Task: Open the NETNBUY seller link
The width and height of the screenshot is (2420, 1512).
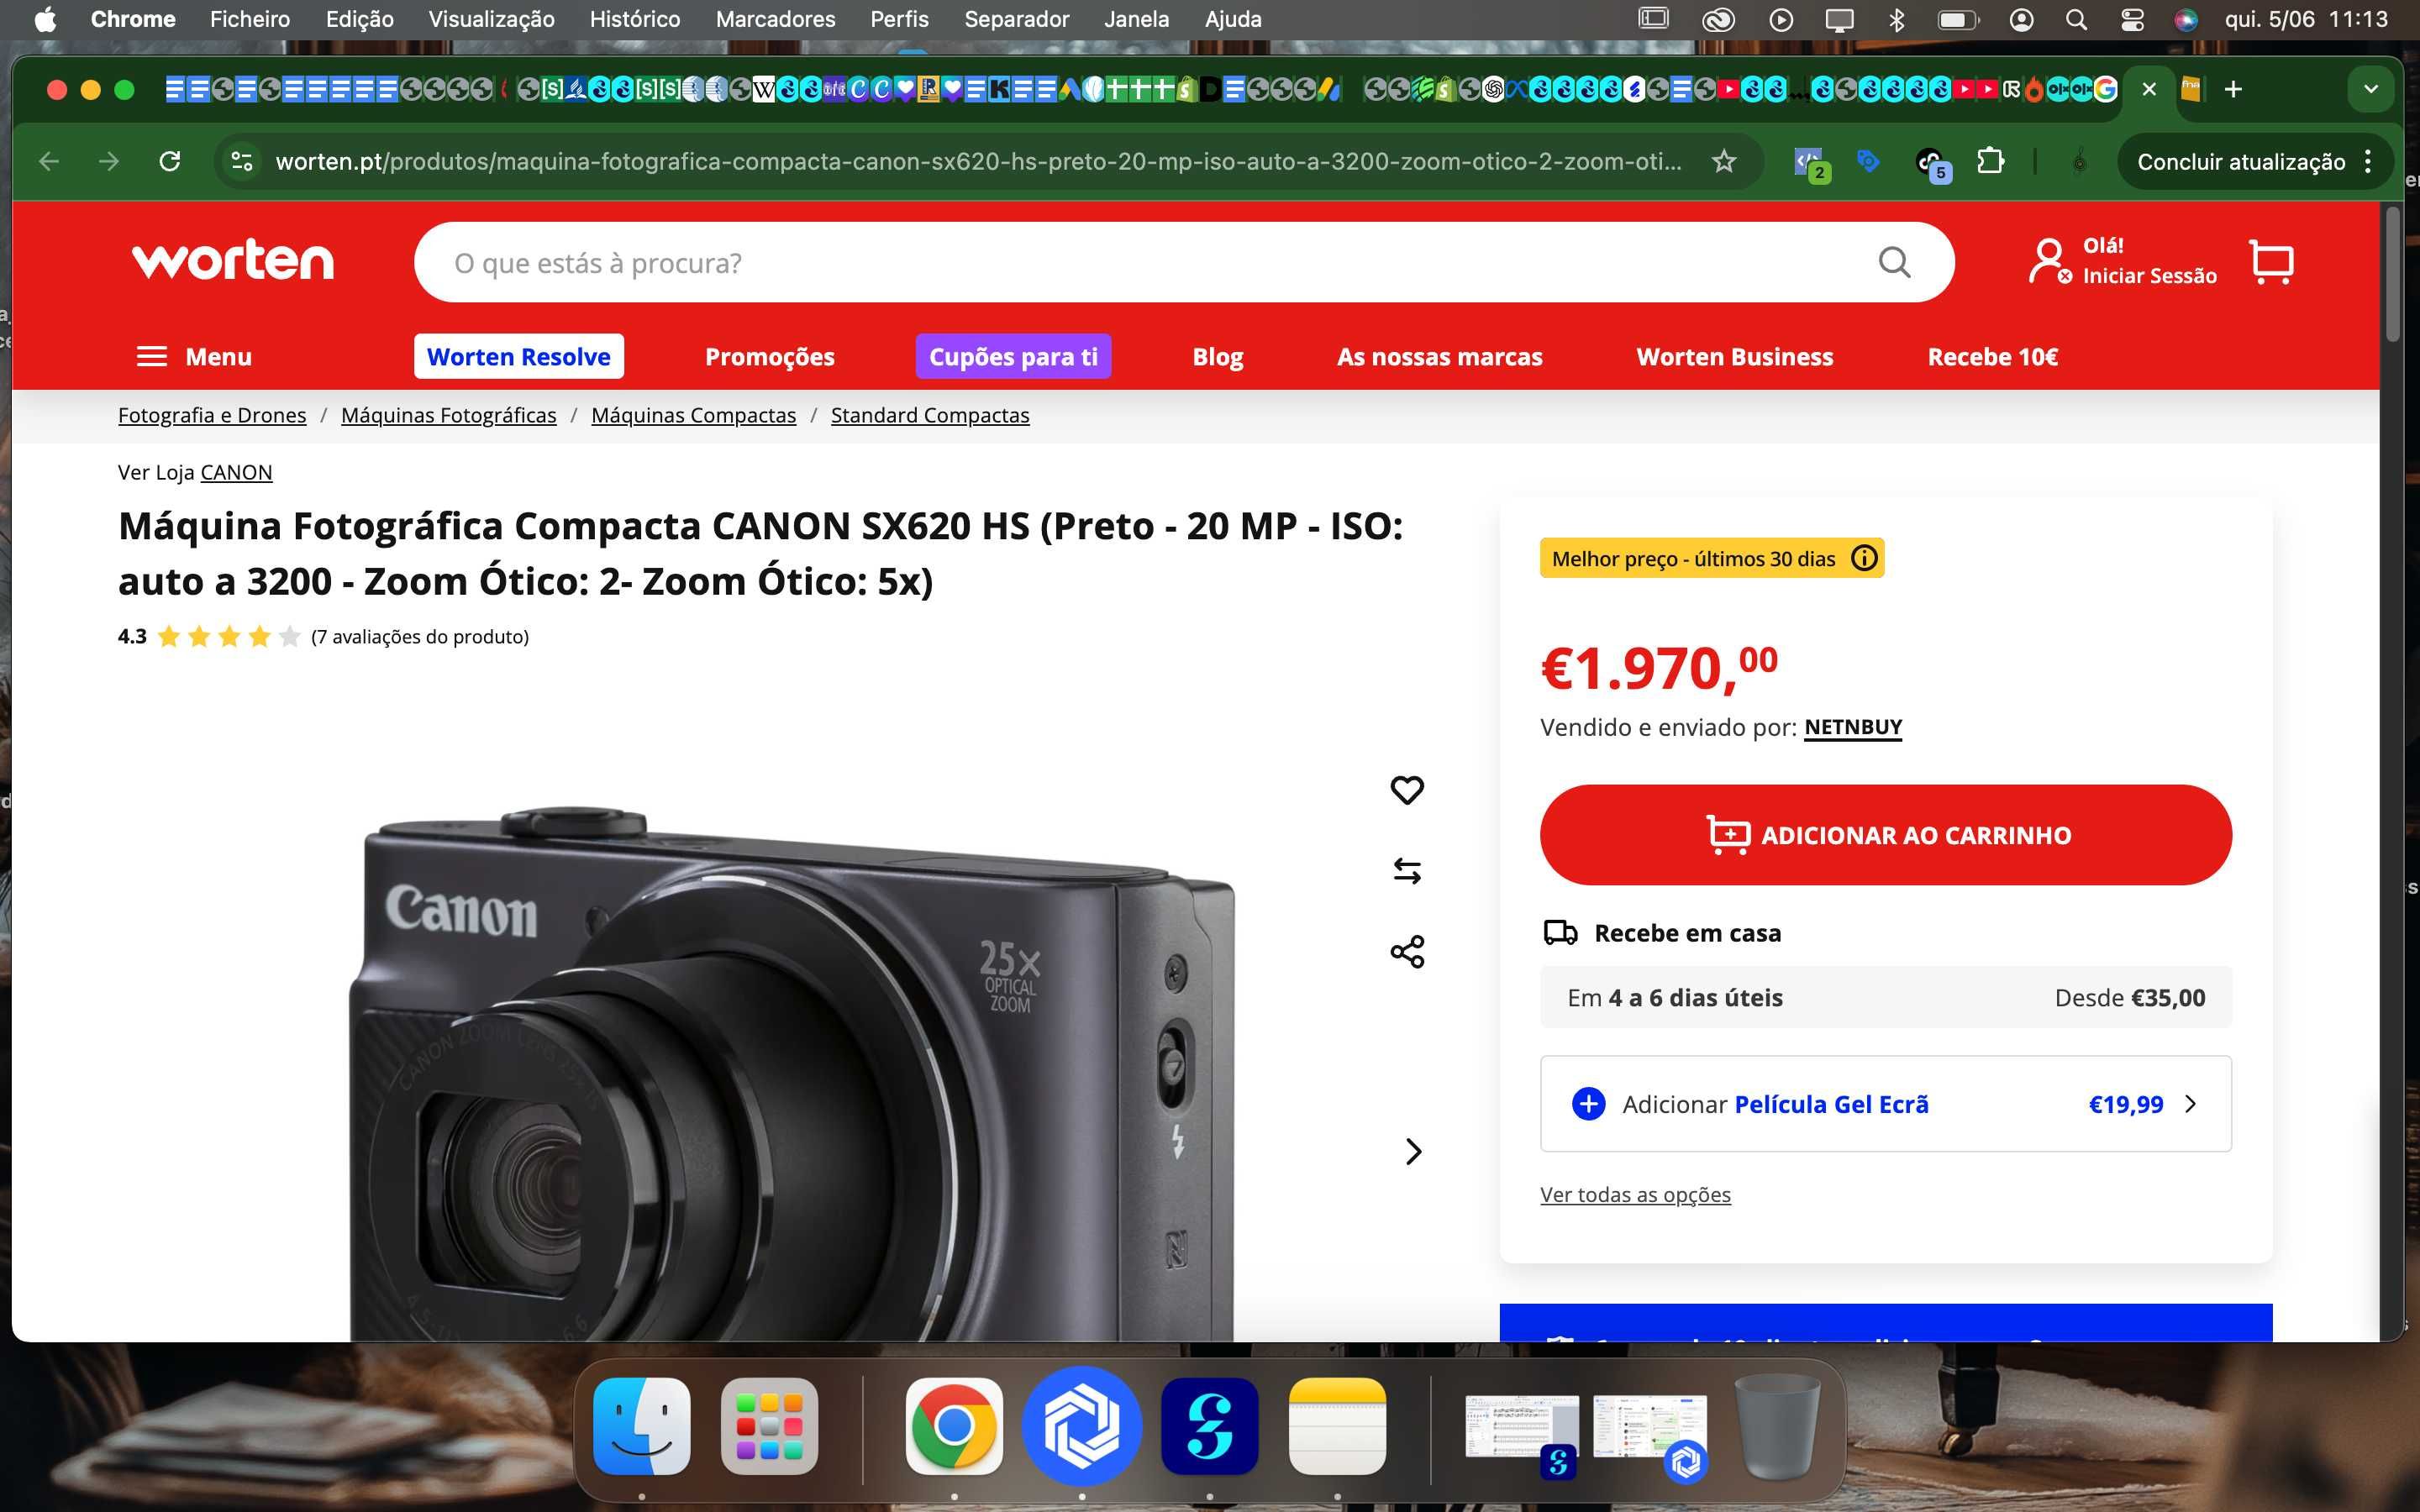Action: tap(1852, 727)
